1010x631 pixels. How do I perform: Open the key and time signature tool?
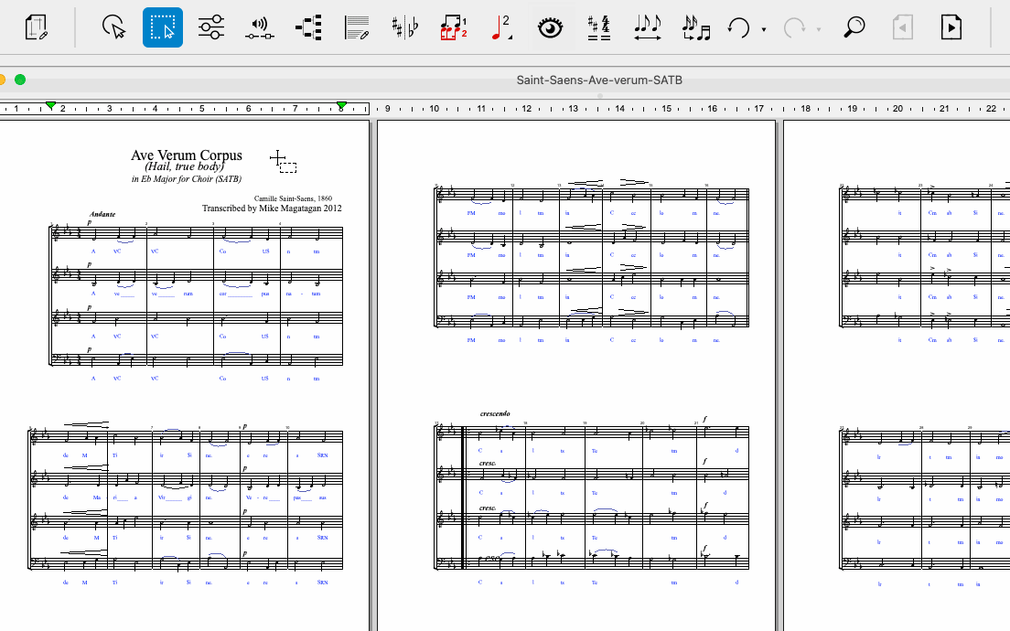coord(599,27)
